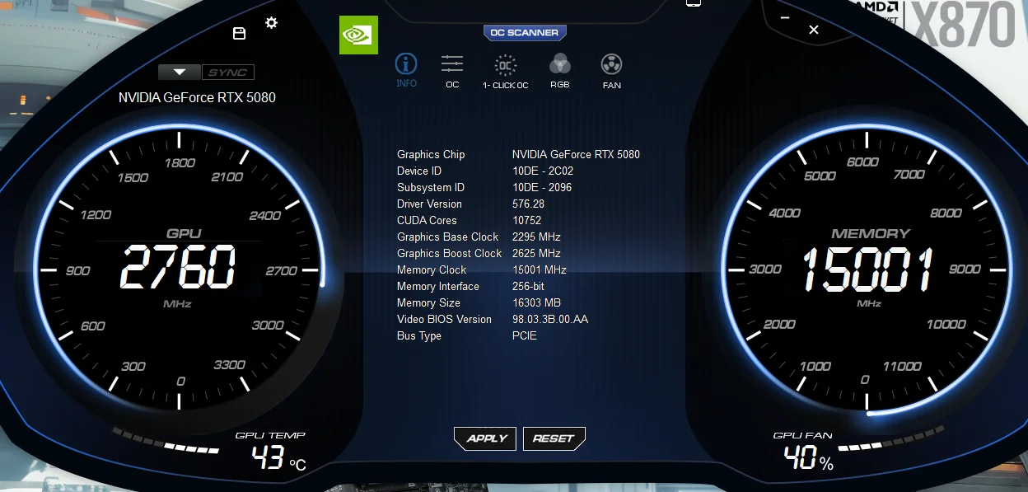
Task: Open the INFO tab
Action: (x=406, y=70)
